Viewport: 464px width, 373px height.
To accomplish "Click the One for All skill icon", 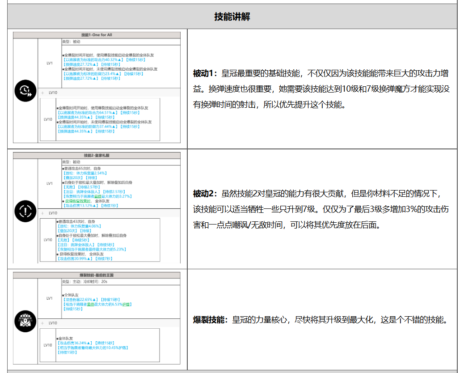I will pyautogui.click(x=25, y=91).
